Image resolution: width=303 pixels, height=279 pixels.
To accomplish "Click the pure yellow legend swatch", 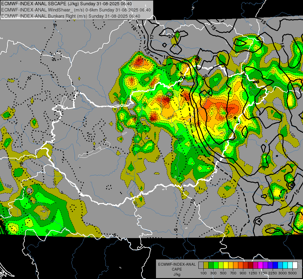I will coord(226,265).
